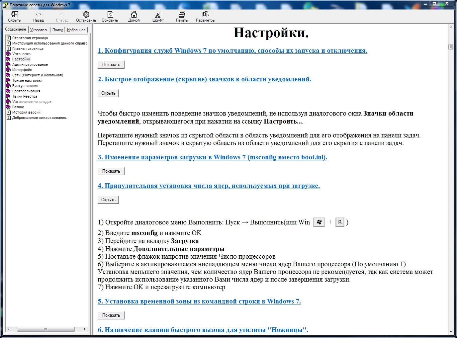Click the Скрыть toolbar icon
Screen dimensions: 457x338
(14, 17)
